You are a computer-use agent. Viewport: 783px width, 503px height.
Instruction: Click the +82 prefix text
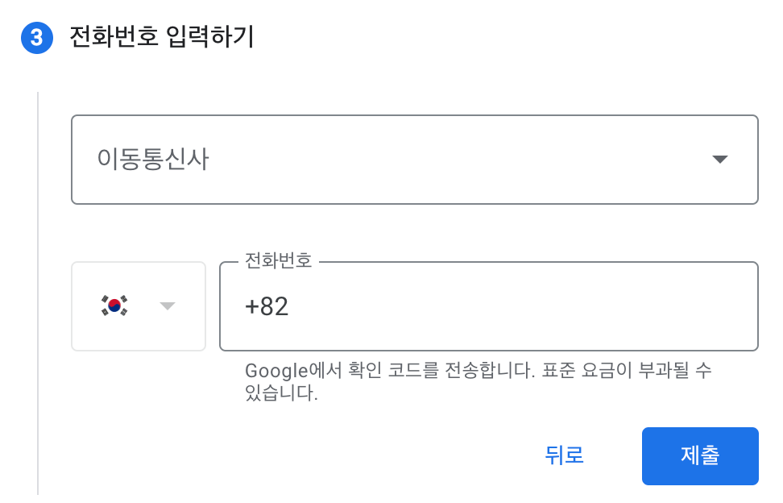pyautogui.click(x=267, y=306)
